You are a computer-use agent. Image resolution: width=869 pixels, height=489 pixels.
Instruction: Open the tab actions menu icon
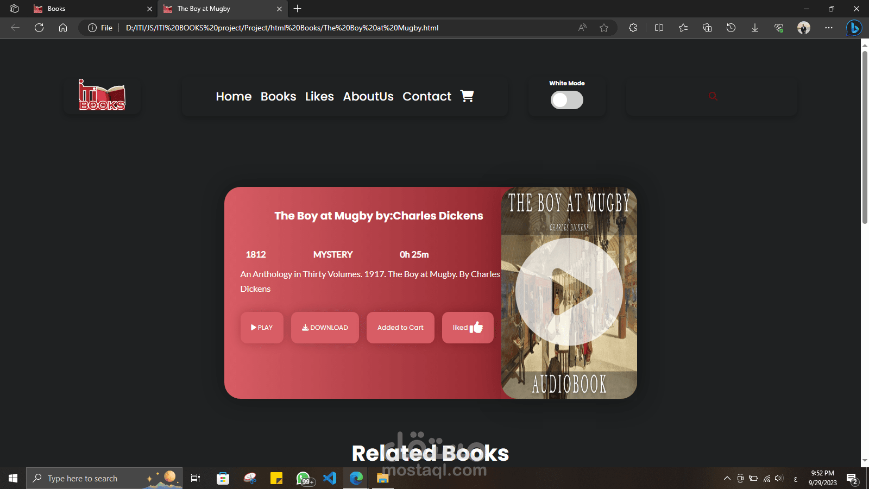coord(14,9)
